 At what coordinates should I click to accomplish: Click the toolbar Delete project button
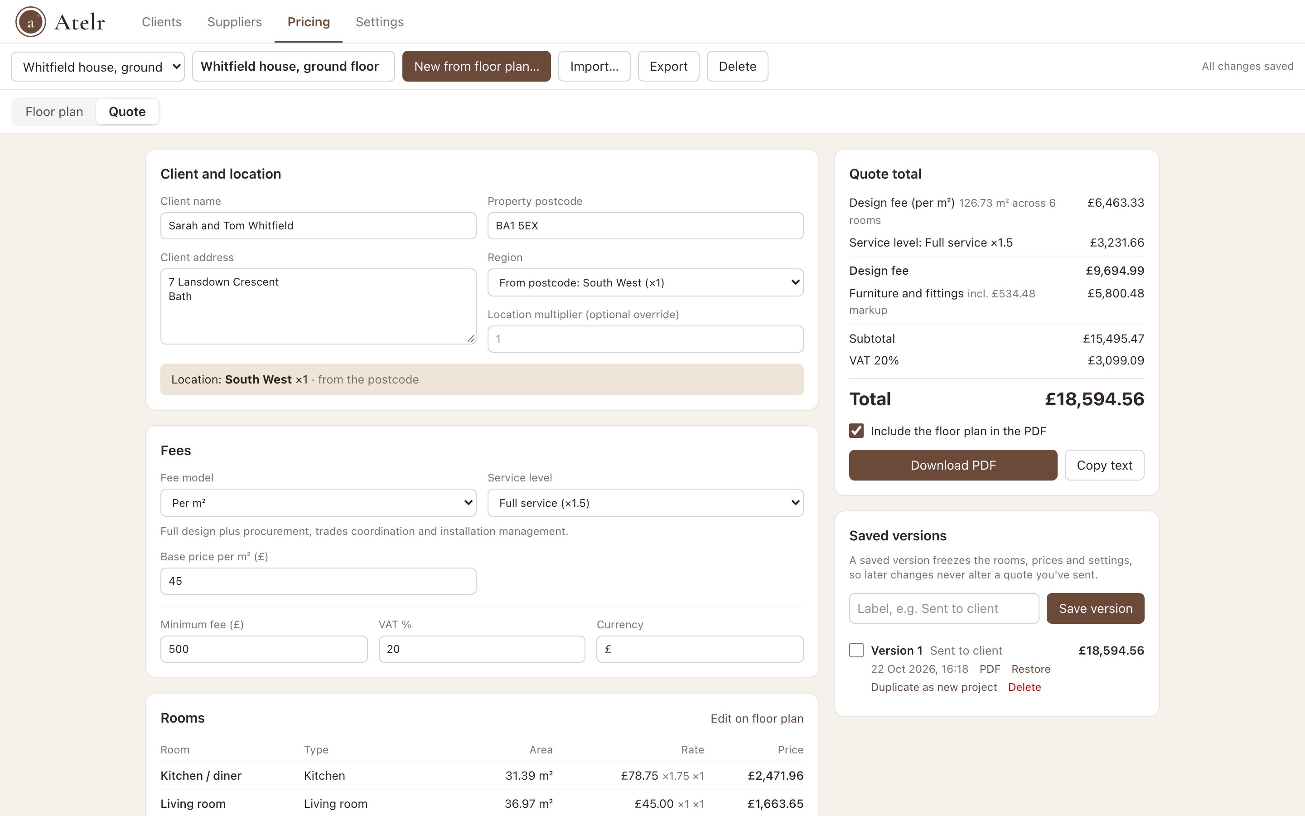coord(738,66)
